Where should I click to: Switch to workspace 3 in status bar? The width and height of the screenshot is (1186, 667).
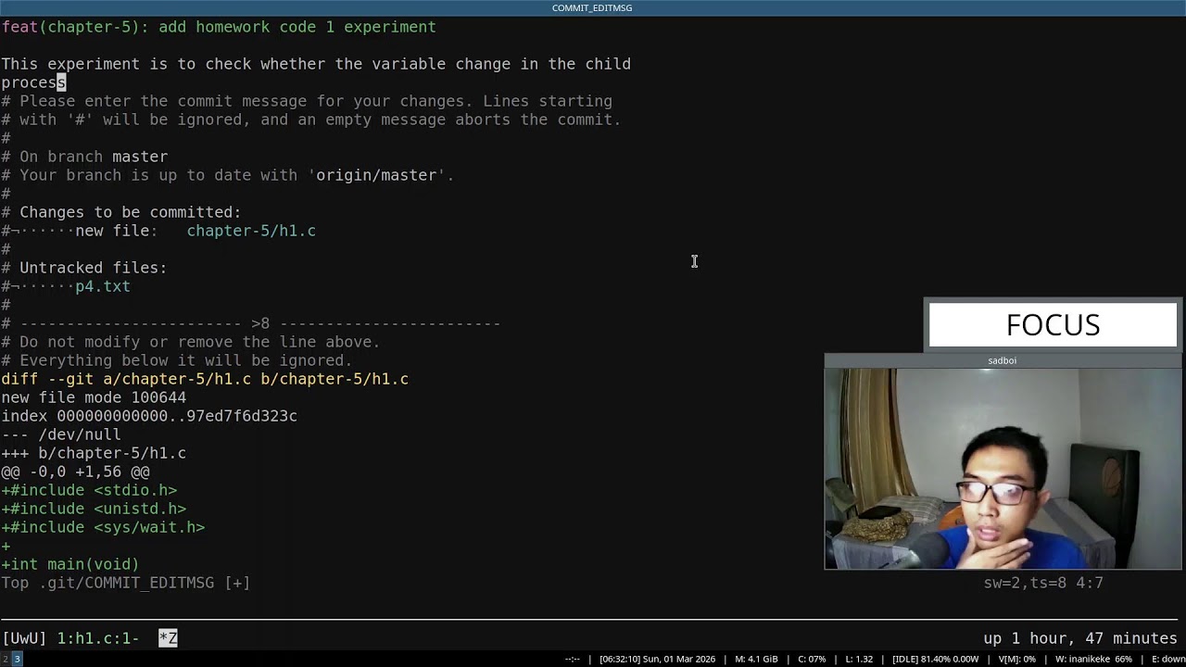click(x=17, y=659)
